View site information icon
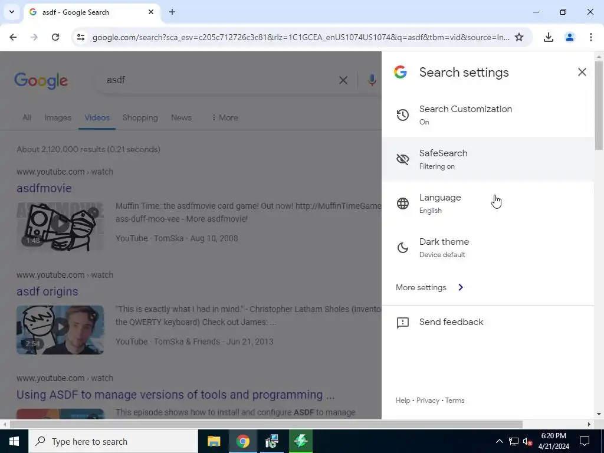Screen dimensions: 604x453 pyautogui.click(x=80, y=37)
